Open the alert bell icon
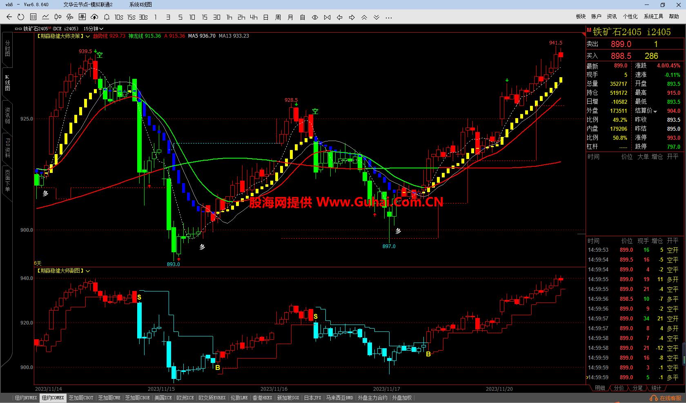The height and width of the screenshot is (403, 686). tap(107, 17)
